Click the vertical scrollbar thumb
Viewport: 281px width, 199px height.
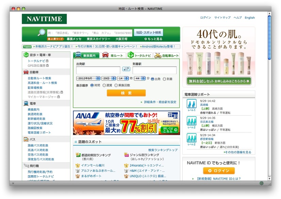coord(269,38)
